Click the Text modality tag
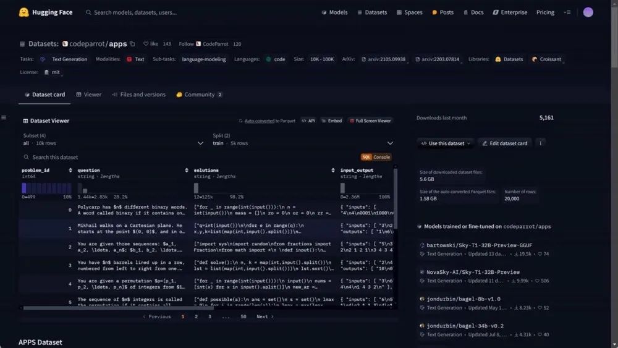 (135, 59)
